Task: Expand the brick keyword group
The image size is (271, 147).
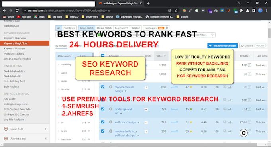Action: pyautogui.click(x=59, y=131)
